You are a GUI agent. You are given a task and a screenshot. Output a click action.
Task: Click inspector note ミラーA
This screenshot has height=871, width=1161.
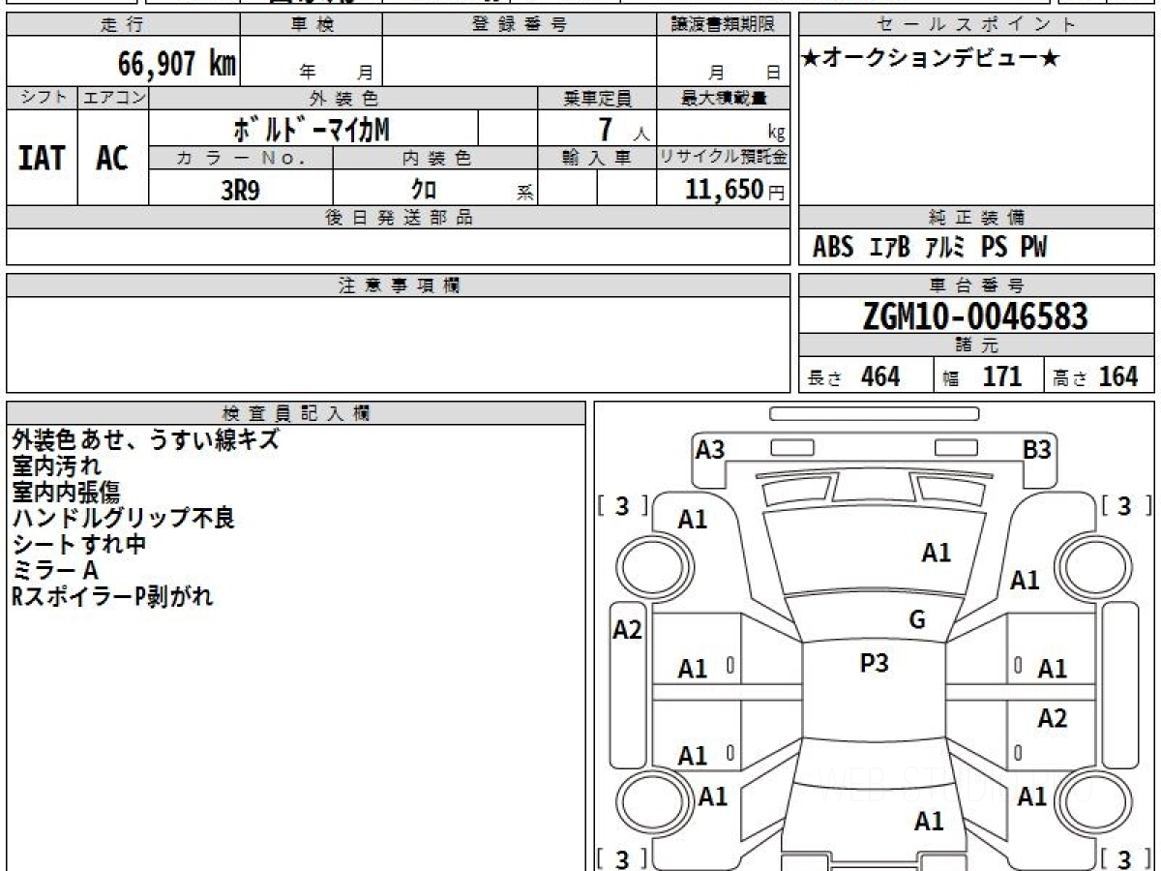pos(55,571)
